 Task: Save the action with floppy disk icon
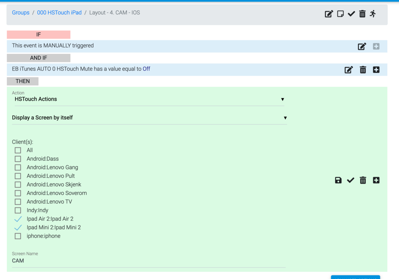(338, 180)
